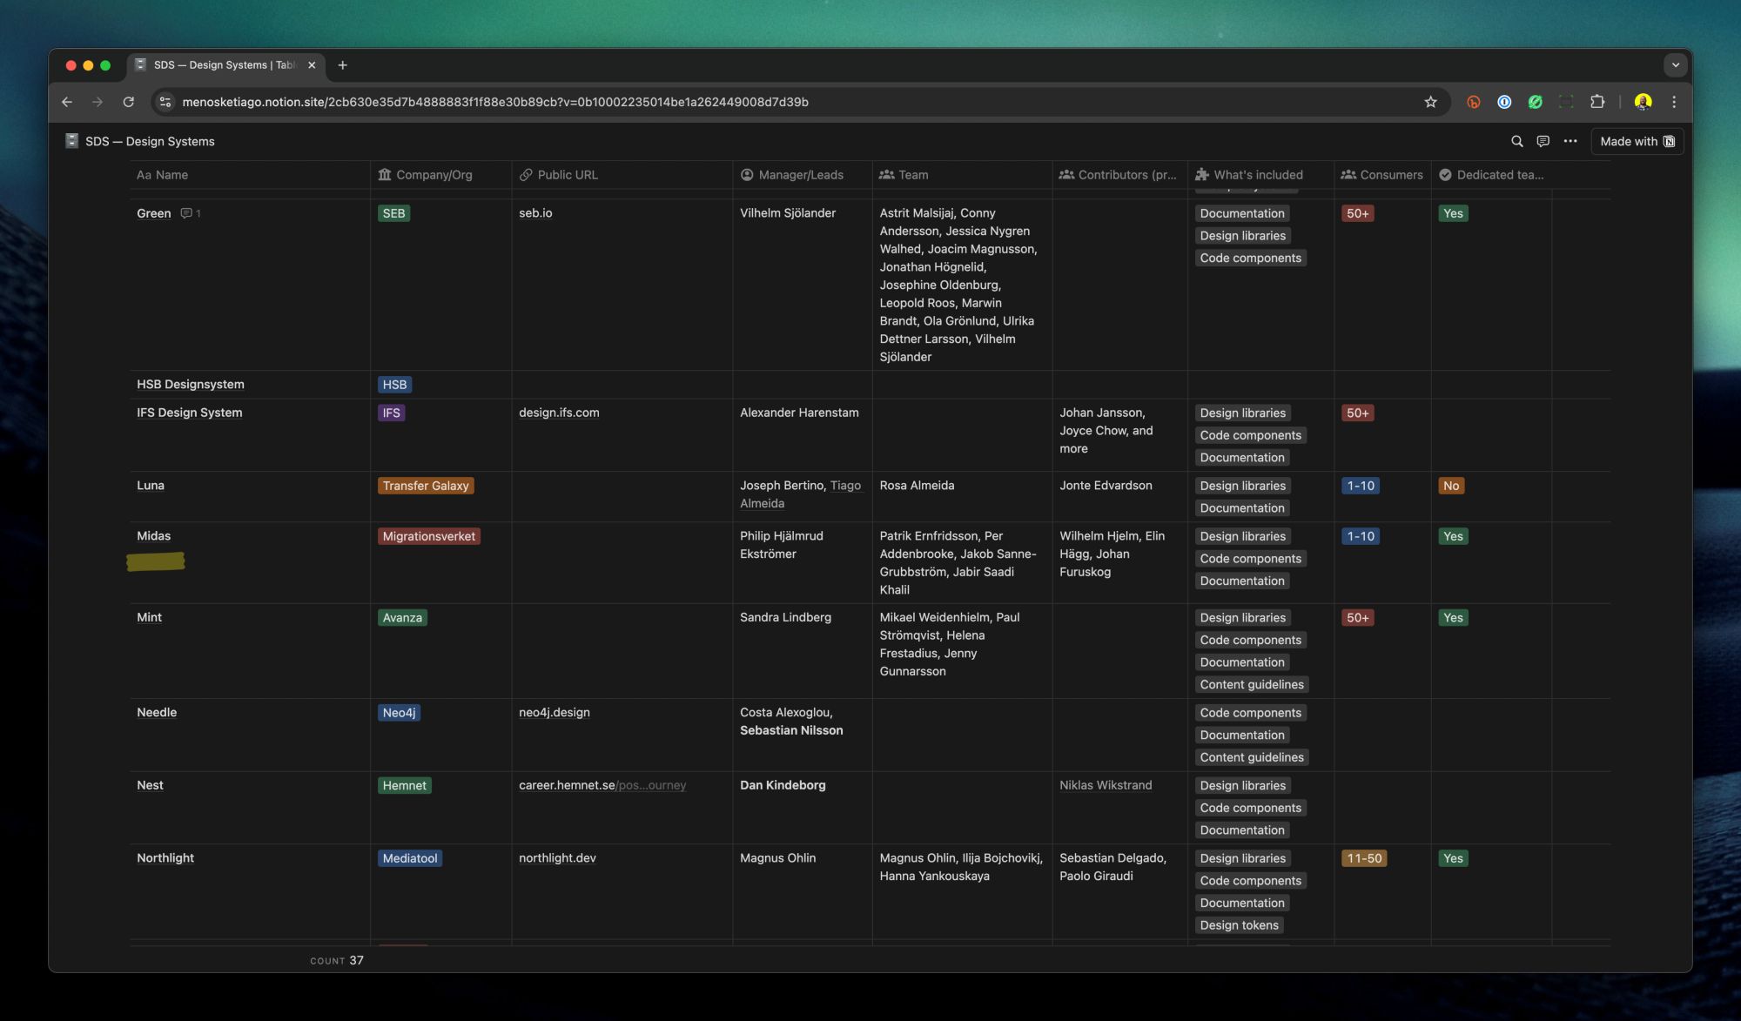
Task: Expand the tab search dropdown chevron
Action: [x=1675, y=65]
